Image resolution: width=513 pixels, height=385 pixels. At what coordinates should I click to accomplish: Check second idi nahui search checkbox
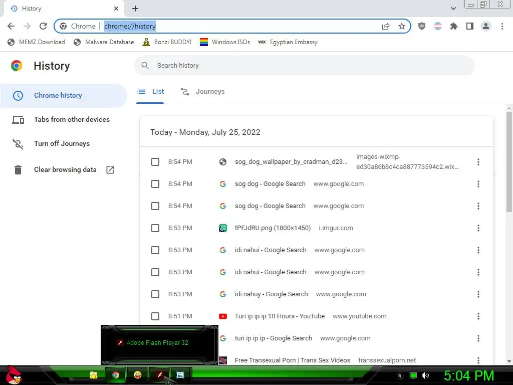tap(155, 272)
